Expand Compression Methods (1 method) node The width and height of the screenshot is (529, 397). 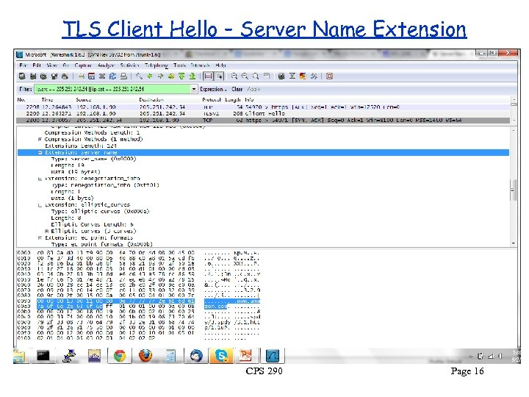coord(40,139)
